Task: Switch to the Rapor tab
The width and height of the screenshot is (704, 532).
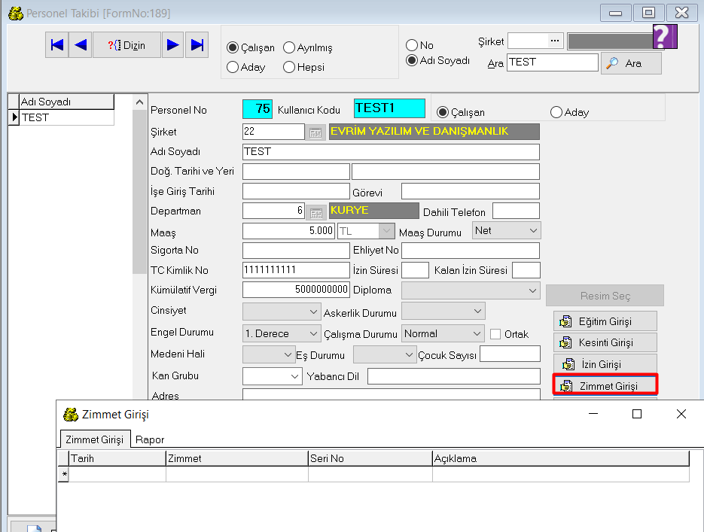Action: [x=150, y=439]
